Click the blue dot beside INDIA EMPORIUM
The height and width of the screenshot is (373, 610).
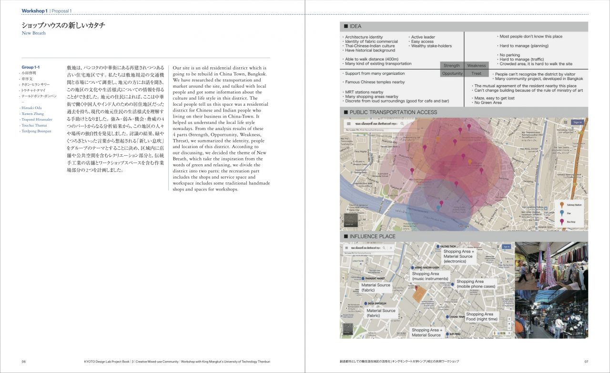[365, 303]
